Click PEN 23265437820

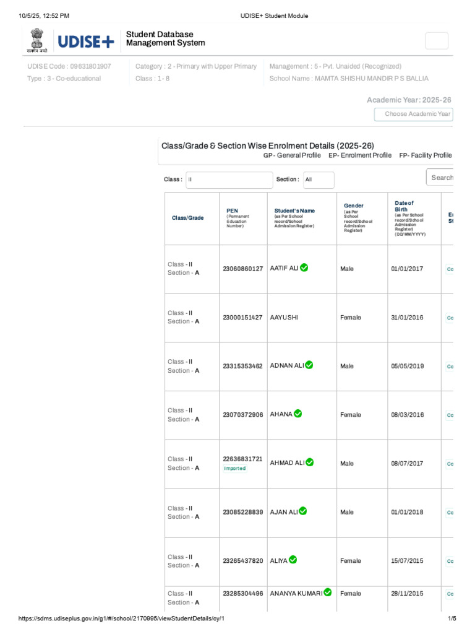tap(242, 561)
